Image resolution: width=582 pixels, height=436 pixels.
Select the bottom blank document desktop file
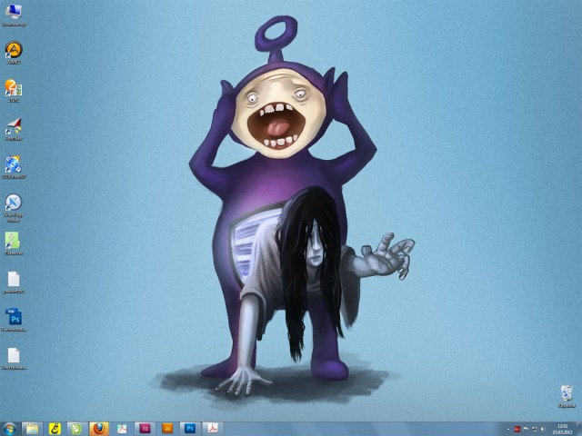pyautogui.click(x=14, y=359)
